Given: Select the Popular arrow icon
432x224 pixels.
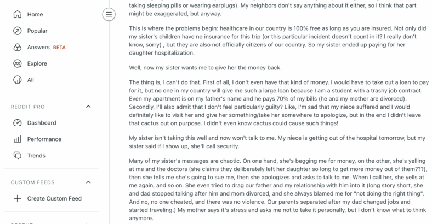Looking at the screenshot, I should point(18,31).
